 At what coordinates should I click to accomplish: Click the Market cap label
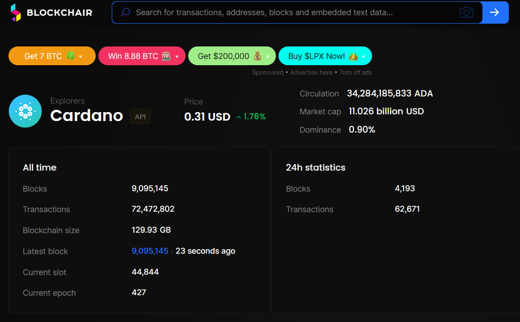(x=320, y=112)
